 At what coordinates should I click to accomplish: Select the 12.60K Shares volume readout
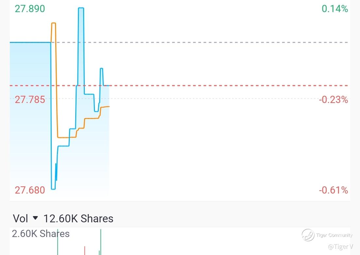(78, 218)
